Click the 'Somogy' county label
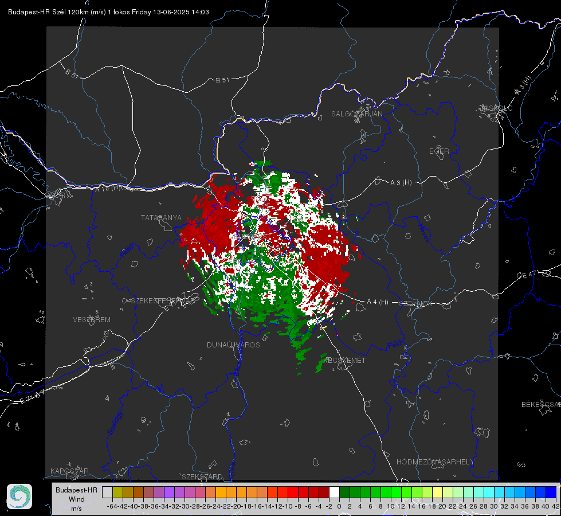The height and width of the screenshot is (516, 561). pyautogui.click(x=115, y=423)
